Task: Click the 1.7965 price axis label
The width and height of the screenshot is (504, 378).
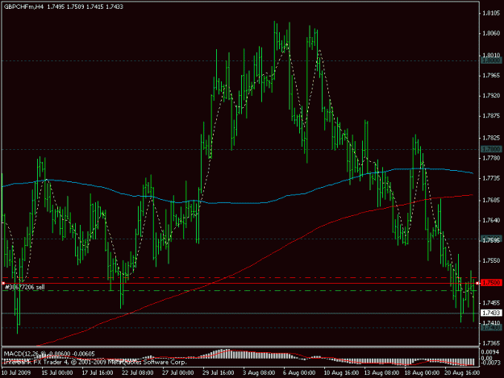Action: coord(492,76)
